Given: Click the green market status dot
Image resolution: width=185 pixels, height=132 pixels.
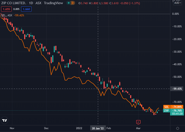Looking at the screenshot, I should pyautogui.click(x=69, y=3).
